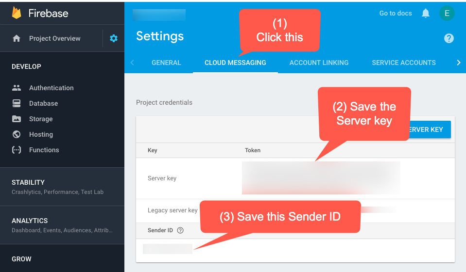Open the Account Linking tab
This screenshot has height=272, width=466.
(x=319, y=63)
